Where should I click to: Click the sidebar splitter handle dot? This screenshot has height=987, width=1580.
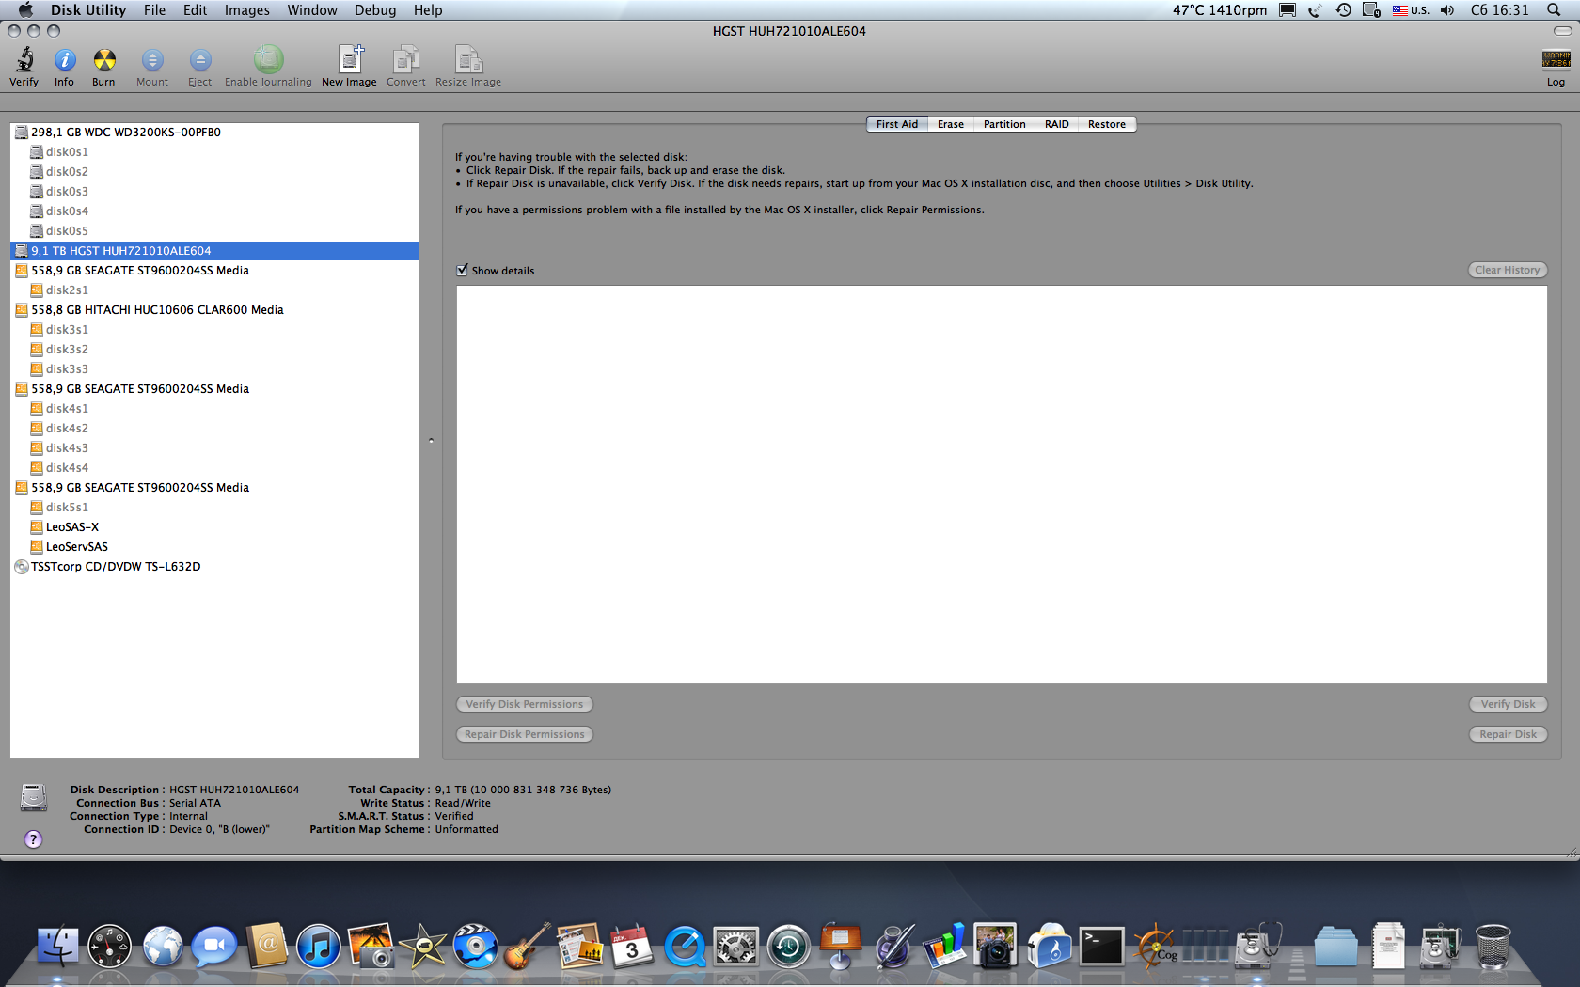coord(431,440)
